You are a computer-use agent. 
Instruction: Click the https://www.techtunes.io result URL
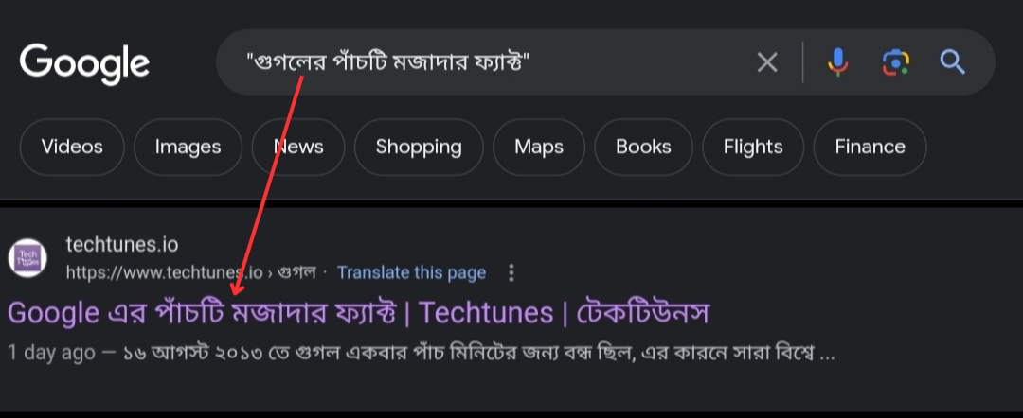[161, 273]
